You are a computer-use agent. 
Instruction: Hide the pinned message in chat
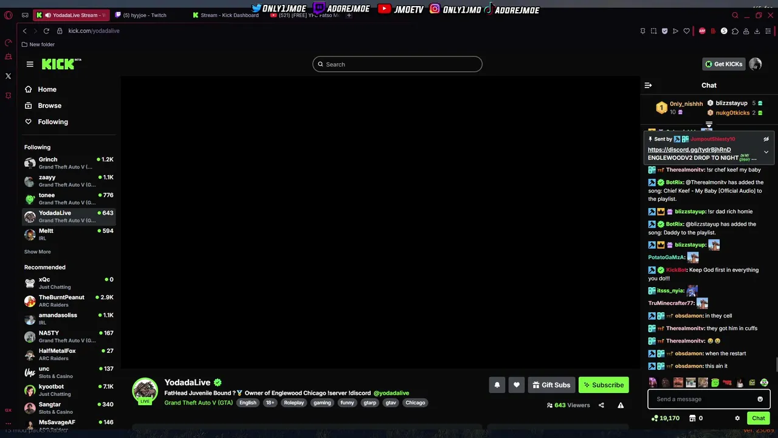click(766, 139)
